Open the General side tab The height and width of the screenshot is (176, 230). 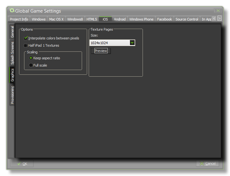12,32
